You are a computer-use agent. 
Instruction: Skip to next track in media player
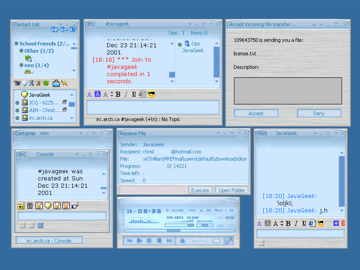(169, 241)
